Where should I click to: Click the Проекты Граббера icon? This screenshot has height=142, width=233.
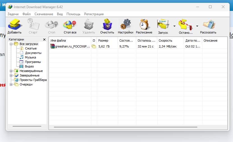(16, 80)
